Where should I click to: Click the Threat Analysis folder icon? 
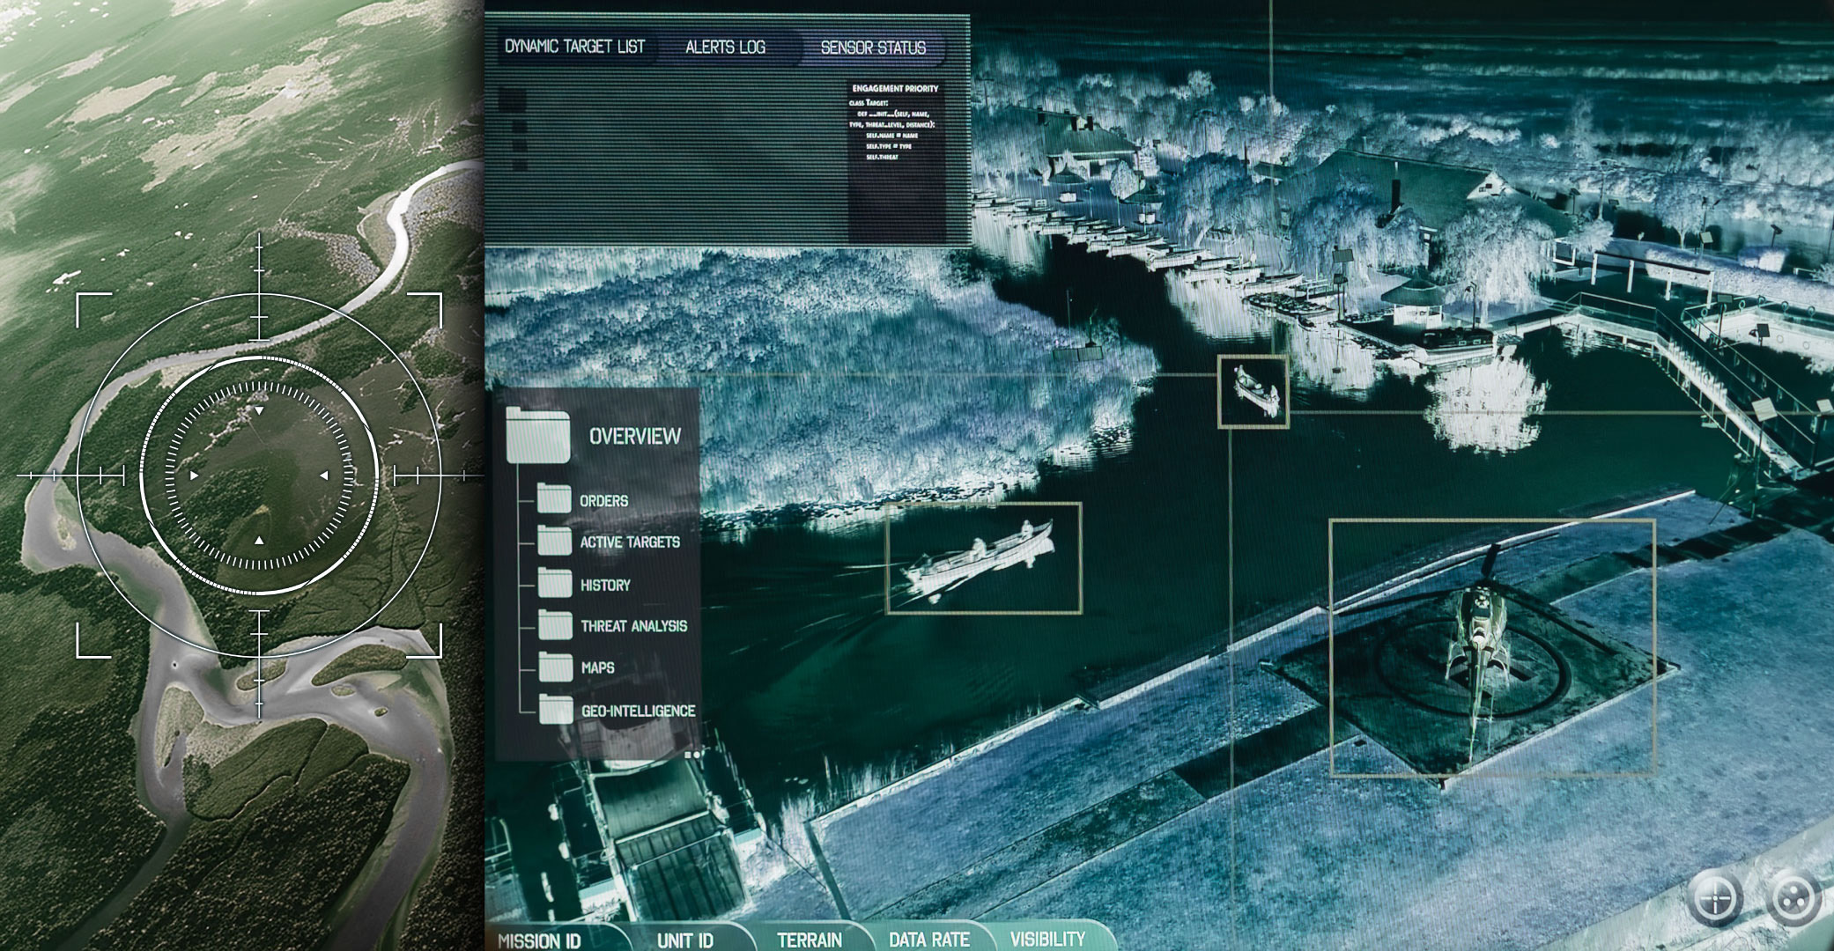click(x=554, y=624)
